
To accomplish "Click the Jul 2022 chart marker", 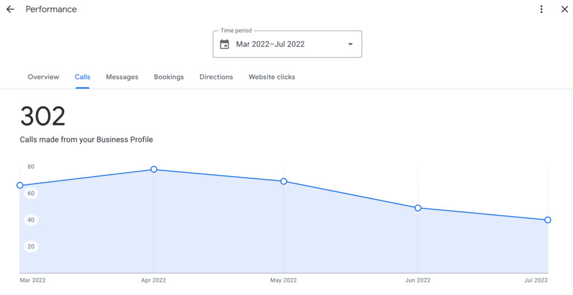I will pos(547,220).
